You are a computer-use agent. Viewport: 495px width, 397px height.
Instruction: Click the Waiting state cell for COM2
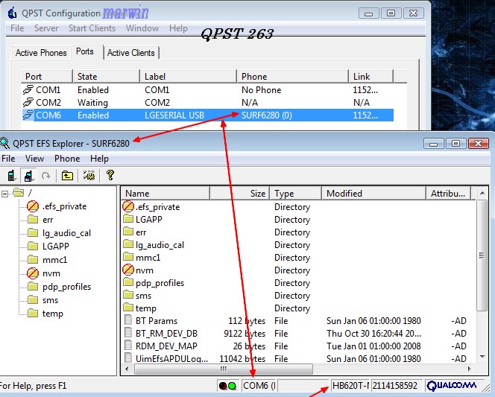(92, 103)
